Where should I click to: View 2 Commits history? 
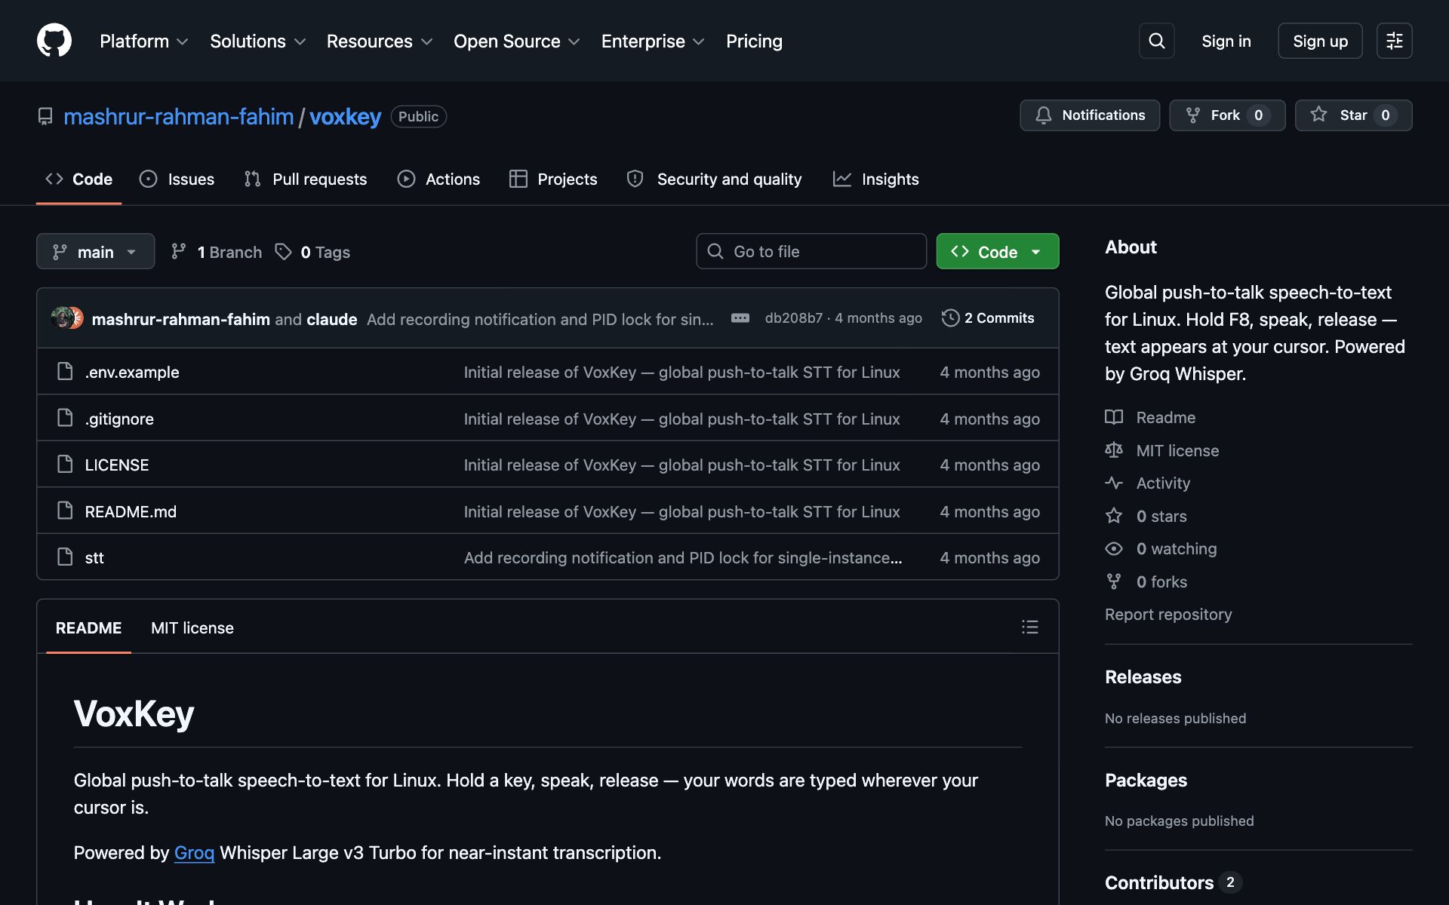point(988,318)
